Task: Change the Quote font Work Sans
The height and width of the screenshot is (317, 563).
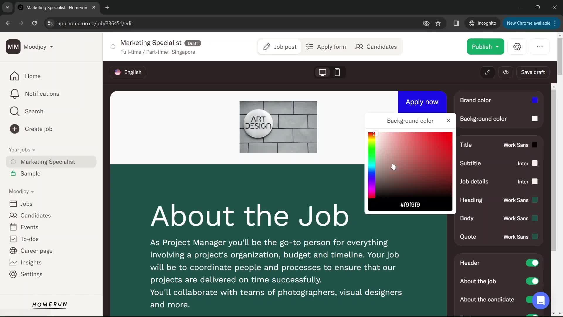Action: pyautogui.click(x=516, y=237)
